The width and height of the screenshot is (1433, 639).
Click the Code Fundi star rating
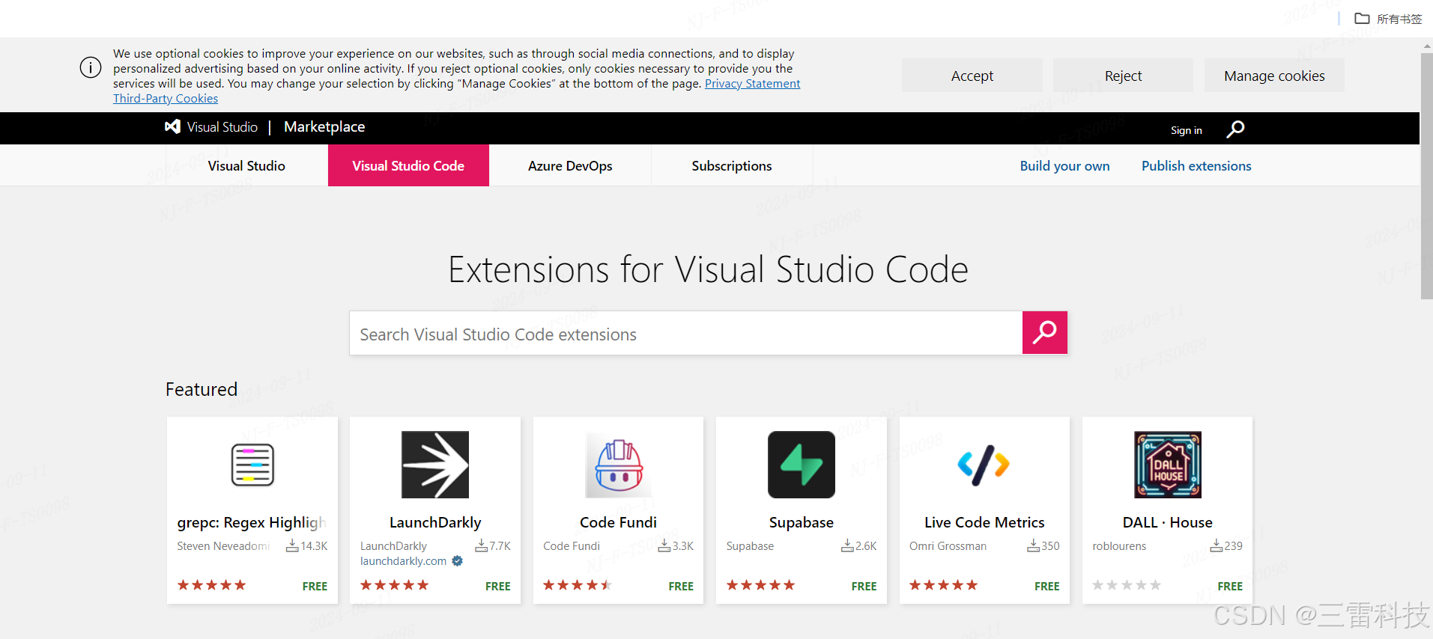tap(578, 585)
